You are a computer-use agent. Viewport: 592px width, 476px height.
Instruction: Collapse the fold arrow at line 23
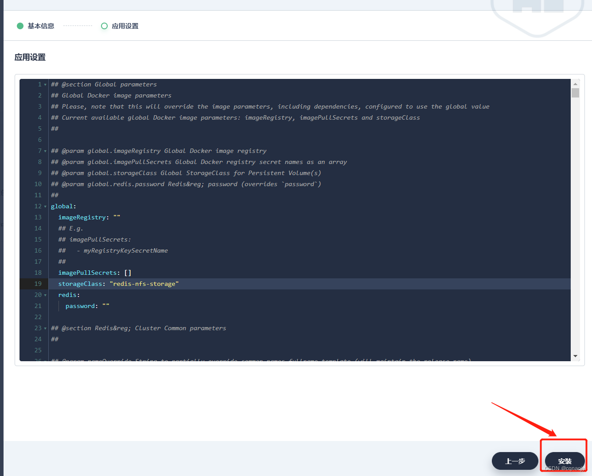pos(45,328)
